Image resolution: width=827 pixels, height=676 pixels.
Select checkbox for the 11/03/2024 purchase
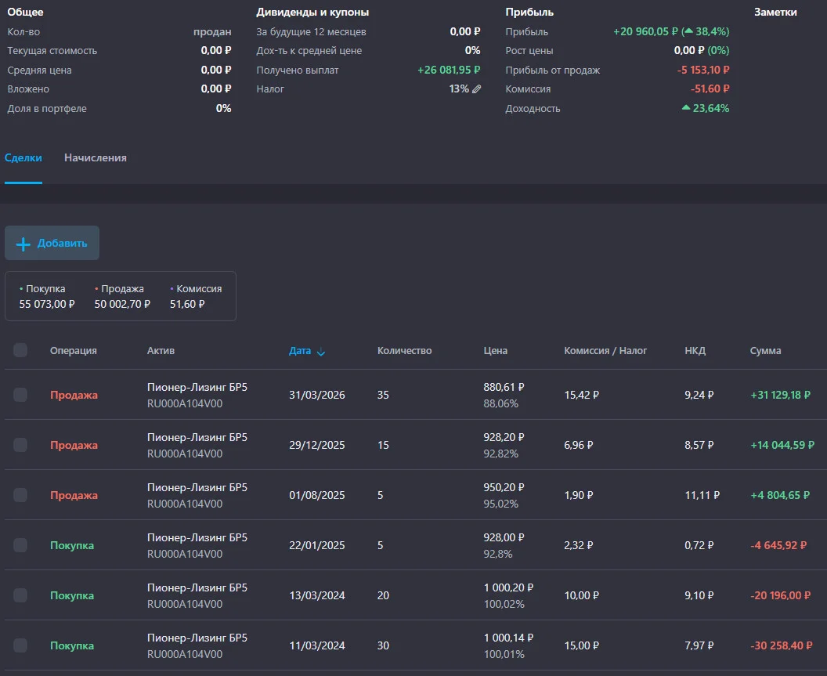(x=20, y=645)
